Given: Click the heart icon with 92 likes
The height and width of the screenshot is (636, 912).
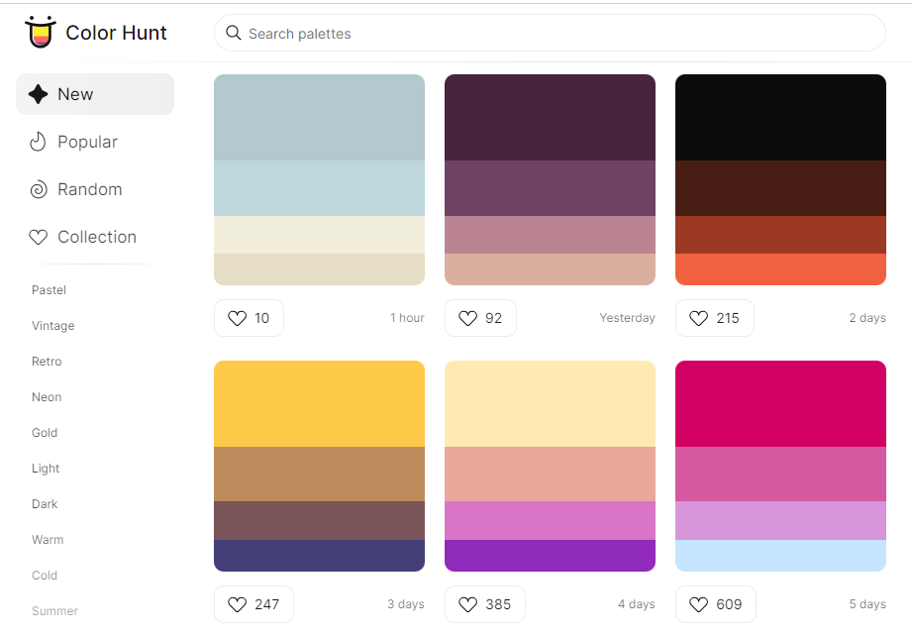Looking at the screenshot, I should point(467,318).
